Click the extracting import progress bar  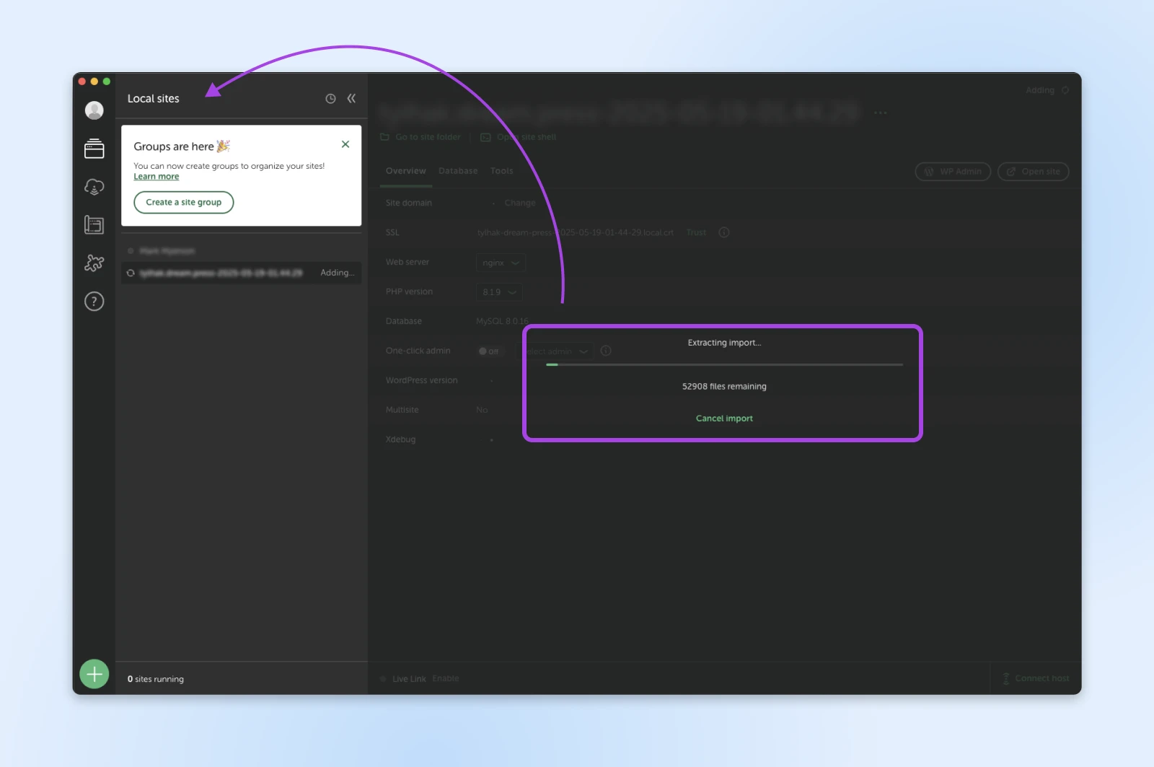click(724, 365)
